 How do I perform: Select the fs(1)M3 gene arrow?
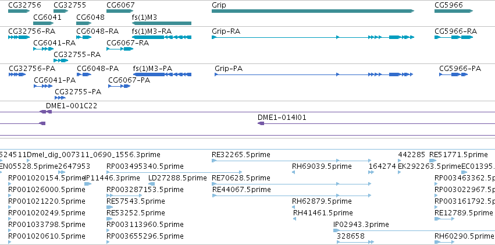pyautogui.click(x=162, y=23)
